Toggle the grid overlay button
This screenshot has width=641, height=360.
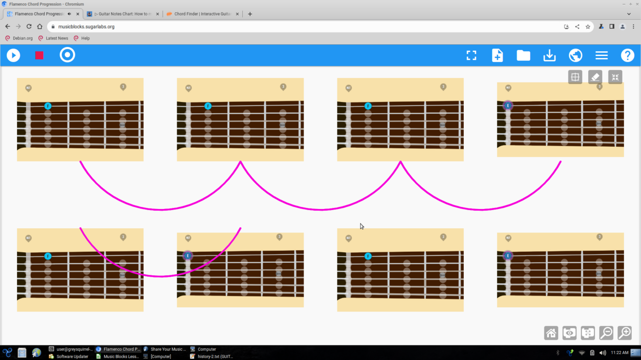[x=575, y=77]
